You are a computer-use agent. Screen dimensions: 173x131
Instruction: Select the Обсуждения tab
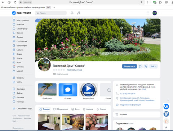[x=61, y=109]
